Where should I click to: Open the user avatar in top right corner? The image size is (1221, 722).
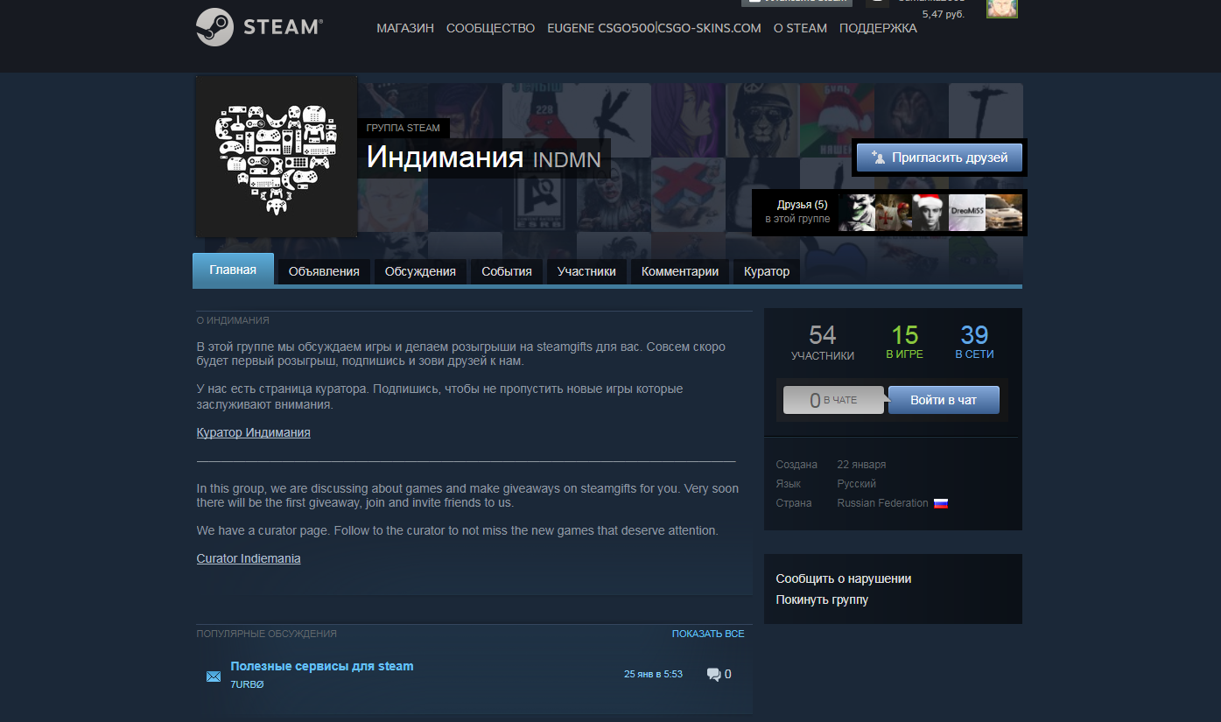(1002, 9)
